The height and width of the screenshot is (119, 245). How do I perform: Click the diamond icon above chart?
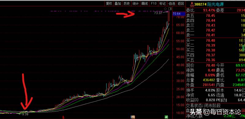pos(166,9)
